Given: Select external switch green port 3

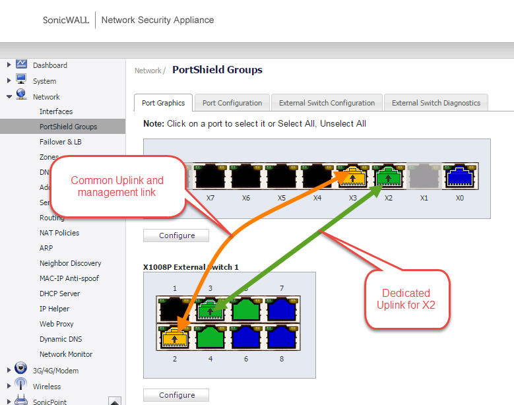Looking at the screenshot, I should [x=210, y=309].
